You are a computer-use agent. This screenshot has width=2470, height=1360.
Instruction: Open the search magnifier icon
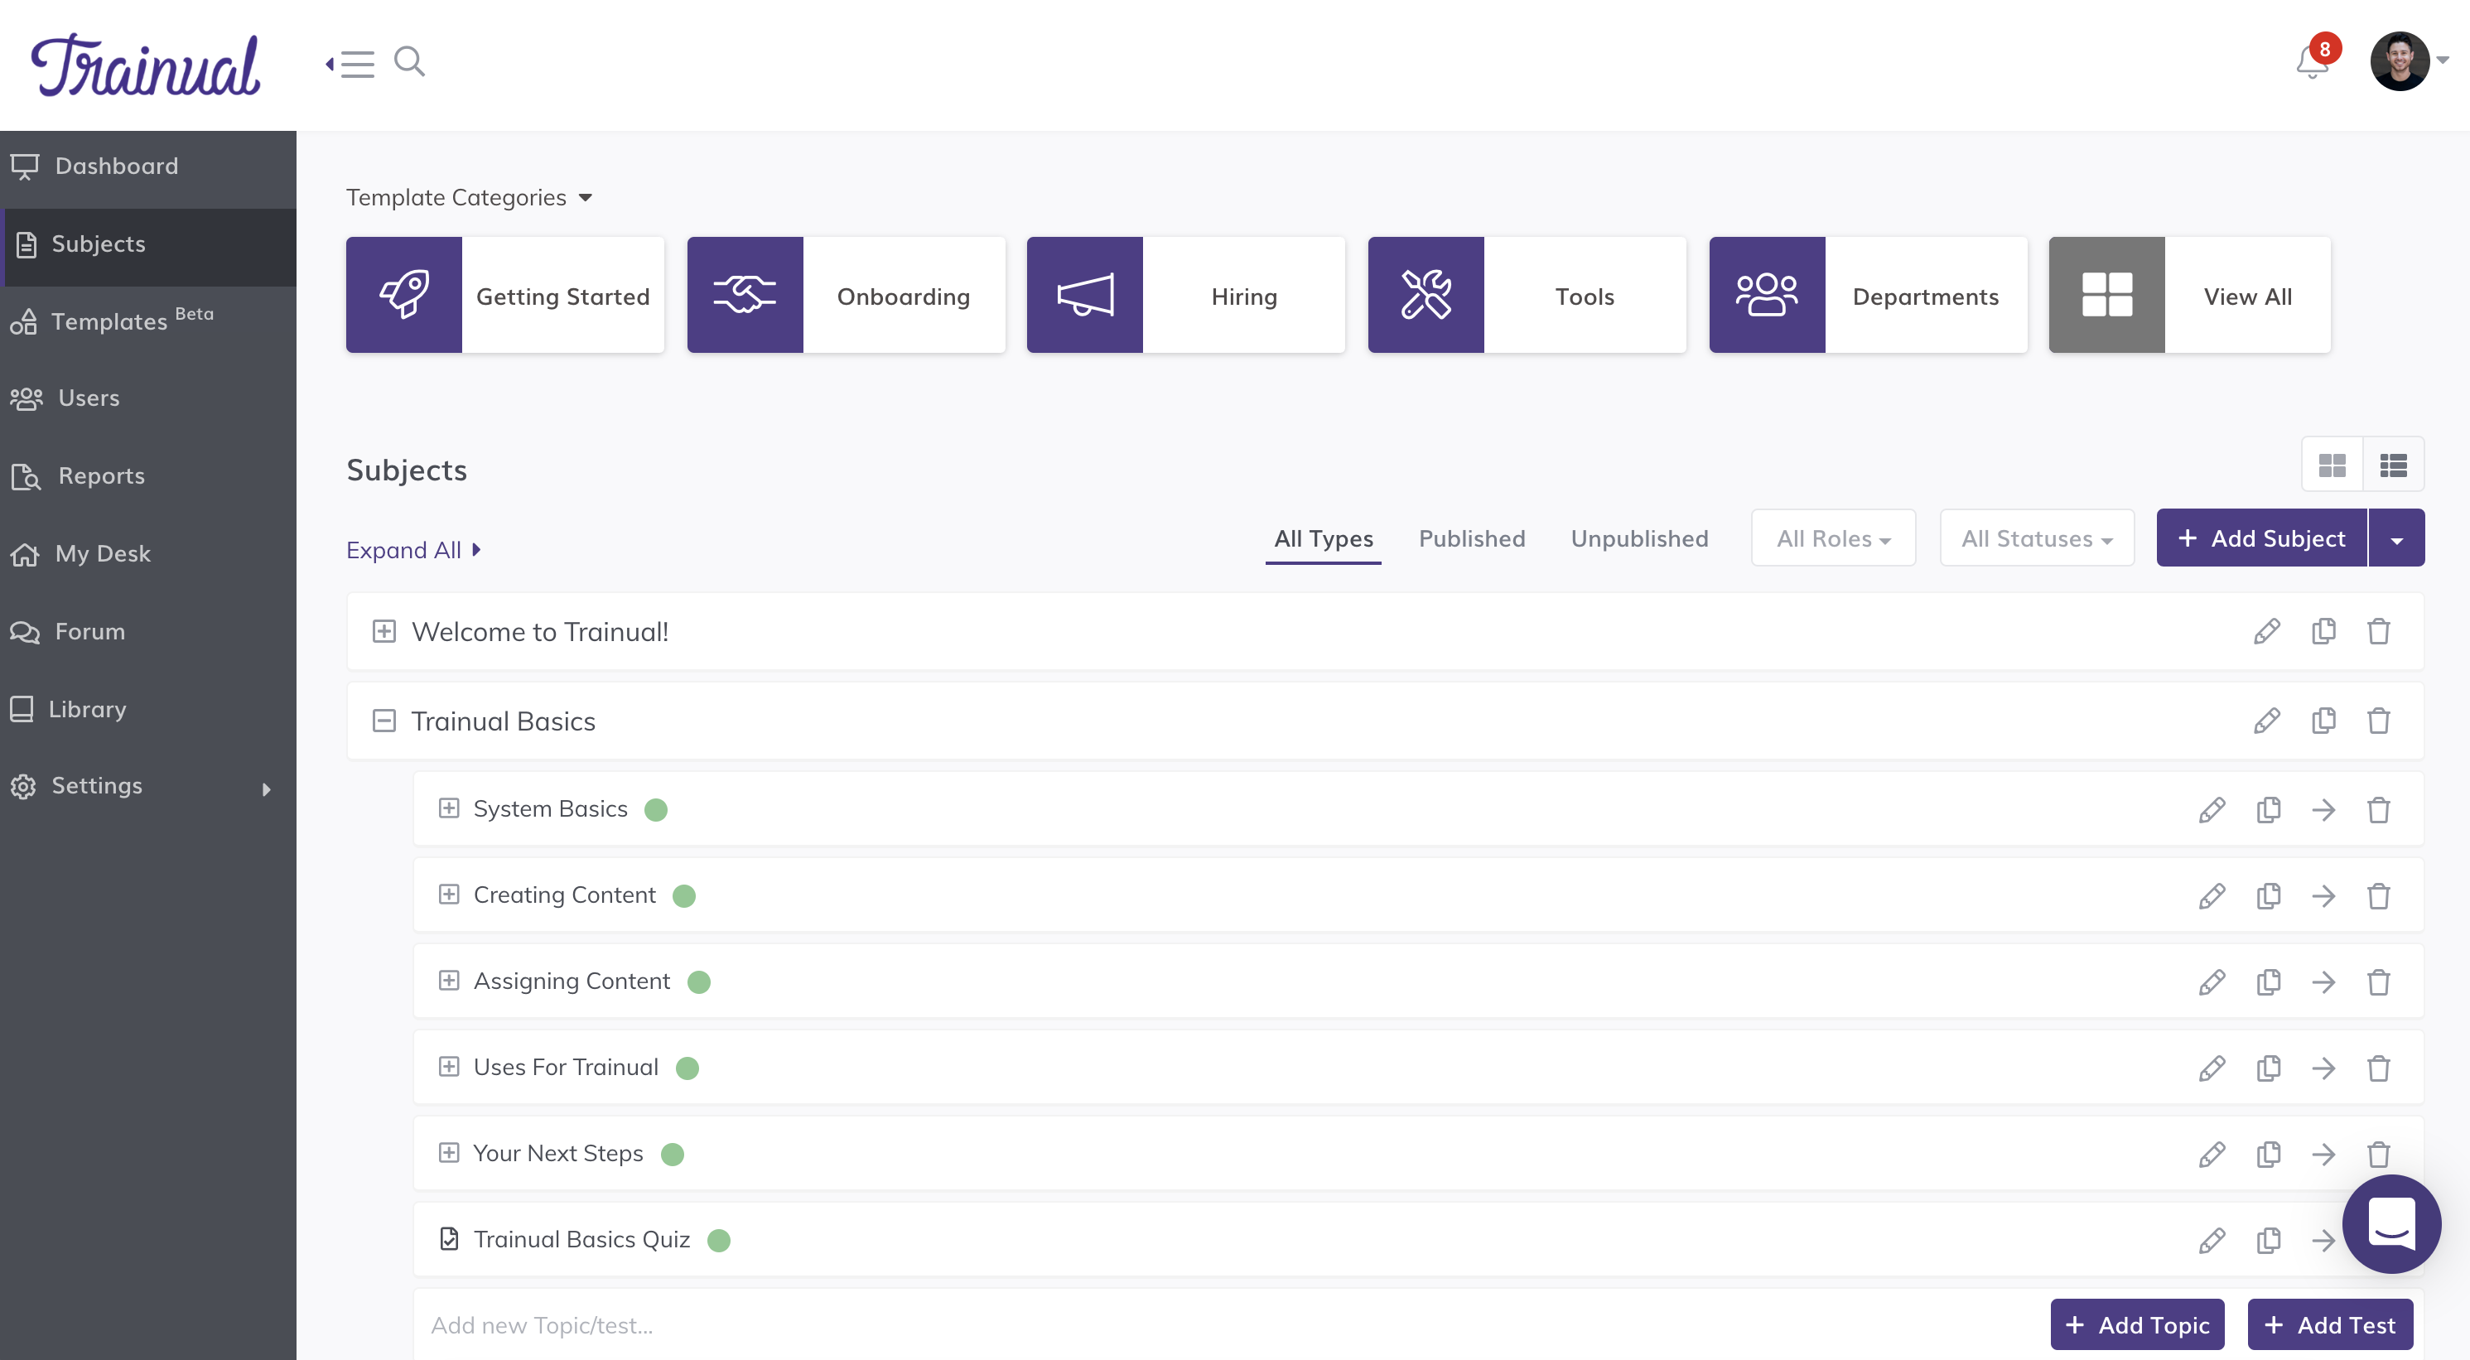[x=409, y=61]
